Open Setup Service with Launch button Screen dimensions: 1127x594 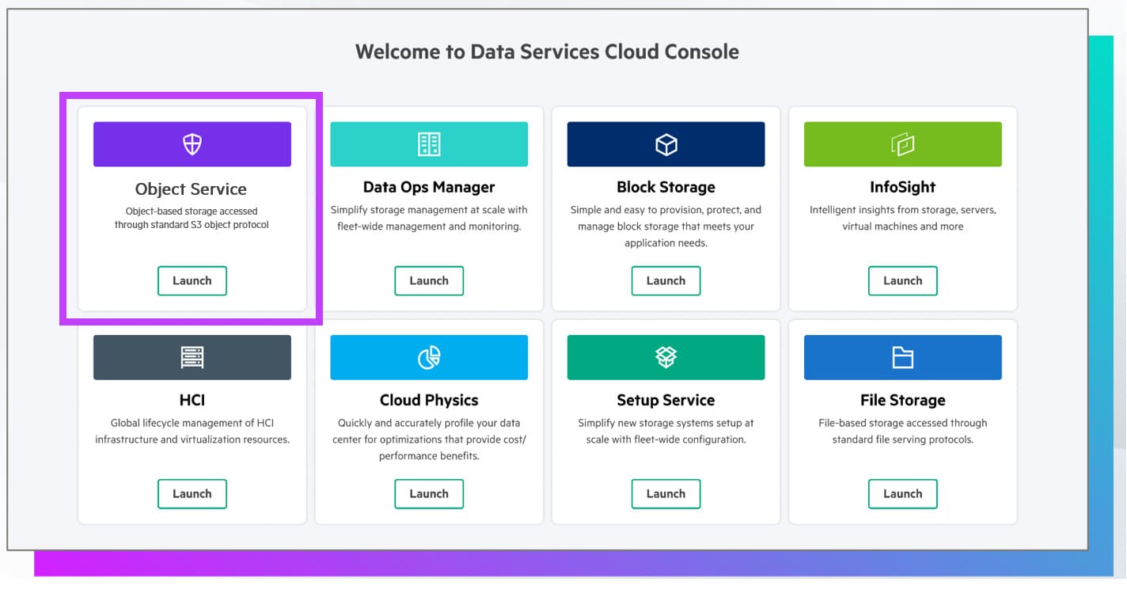pyautogui.click(x=666, y=493)
